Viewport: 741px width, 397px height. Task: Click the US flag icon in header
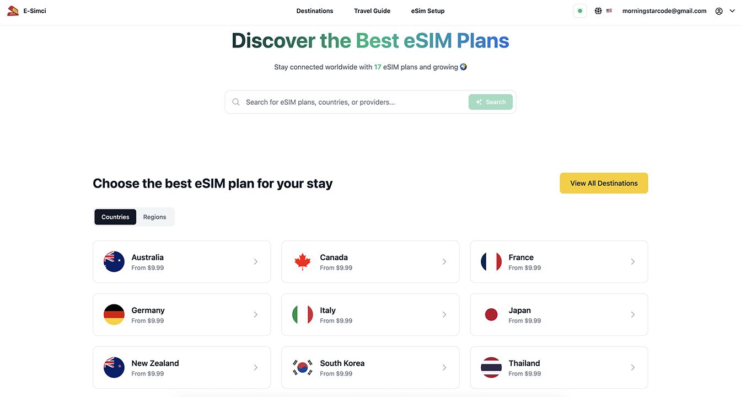coord(609,11)
